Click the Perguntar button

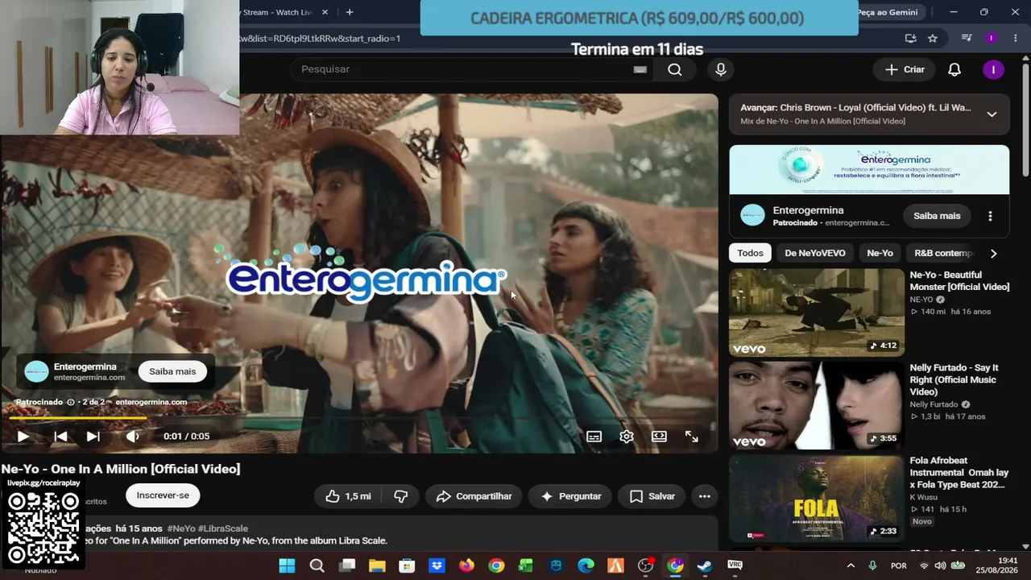pyautogui.click(x=570, y=496)
